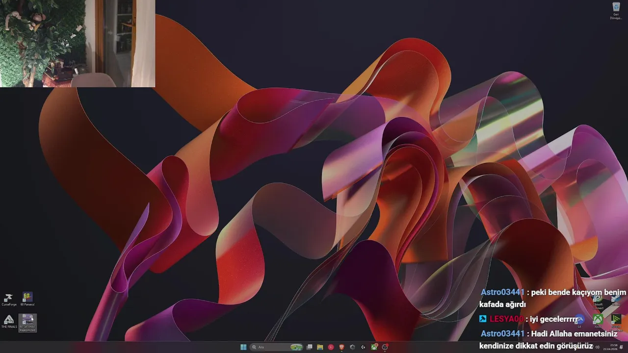Image resolution: width=628 pixels, height=353 pixels.
Task: Open Brave browser from the taskbar
Action: click(x=341, y=347)
